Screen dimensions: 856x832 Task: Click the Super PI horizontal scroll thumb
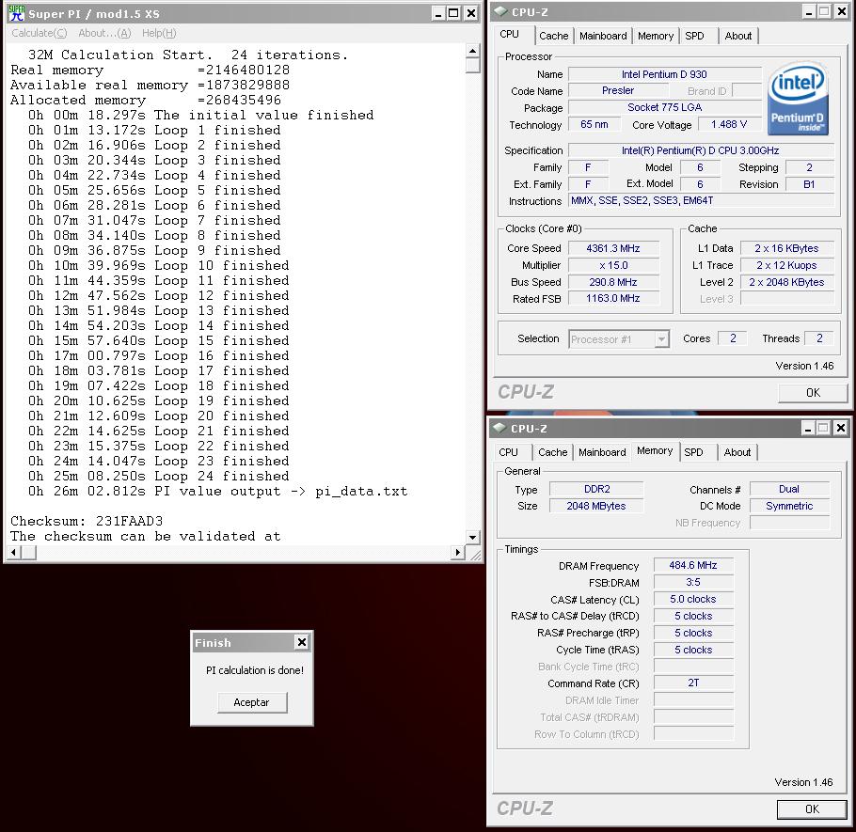(28, 553)
